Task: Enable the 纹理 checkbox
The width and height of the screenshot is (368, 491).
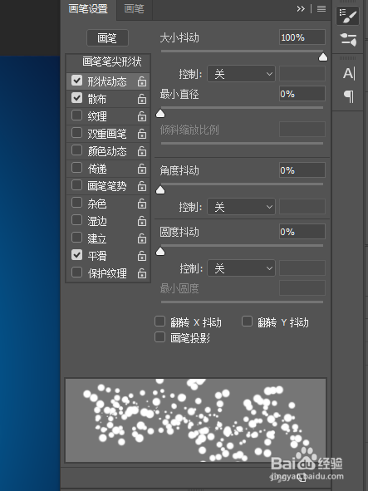Action: tap(76, 115)
